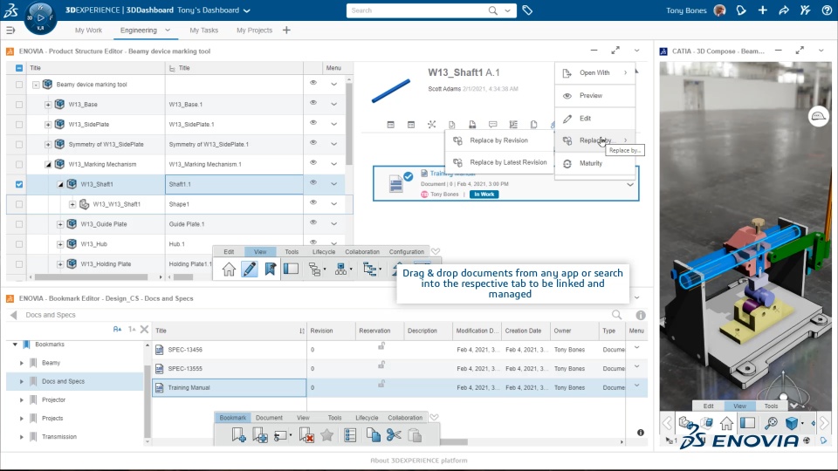The width and height of the screenshot is (838, 471).
Task: Add a new dashboard tab with plus
Action: click(286, 31)
